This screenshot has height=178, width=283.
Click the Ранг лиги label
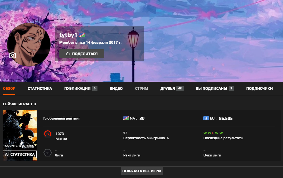pyautogui.click(x=132, y=155)
